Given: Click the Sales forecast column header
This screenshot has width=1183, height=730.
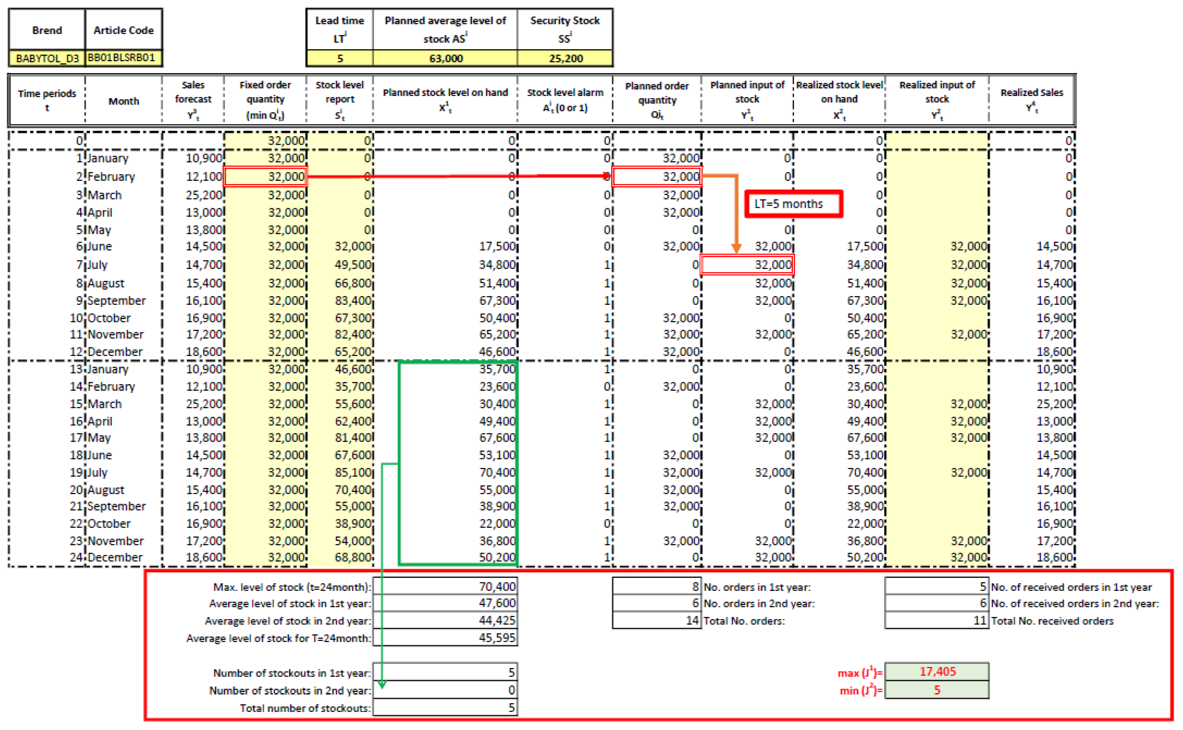Looking at the screenshot, I should click(193, 100).
